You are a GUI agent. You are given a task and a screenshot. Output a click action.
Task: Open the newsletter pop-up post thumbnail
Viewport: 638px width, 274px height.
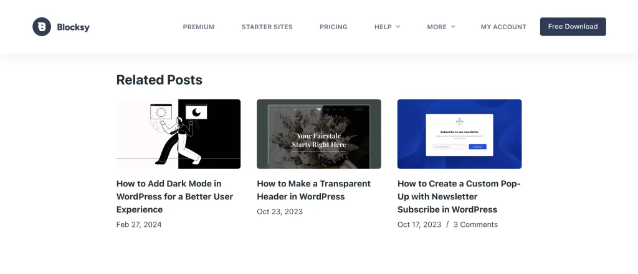[459, 134]
